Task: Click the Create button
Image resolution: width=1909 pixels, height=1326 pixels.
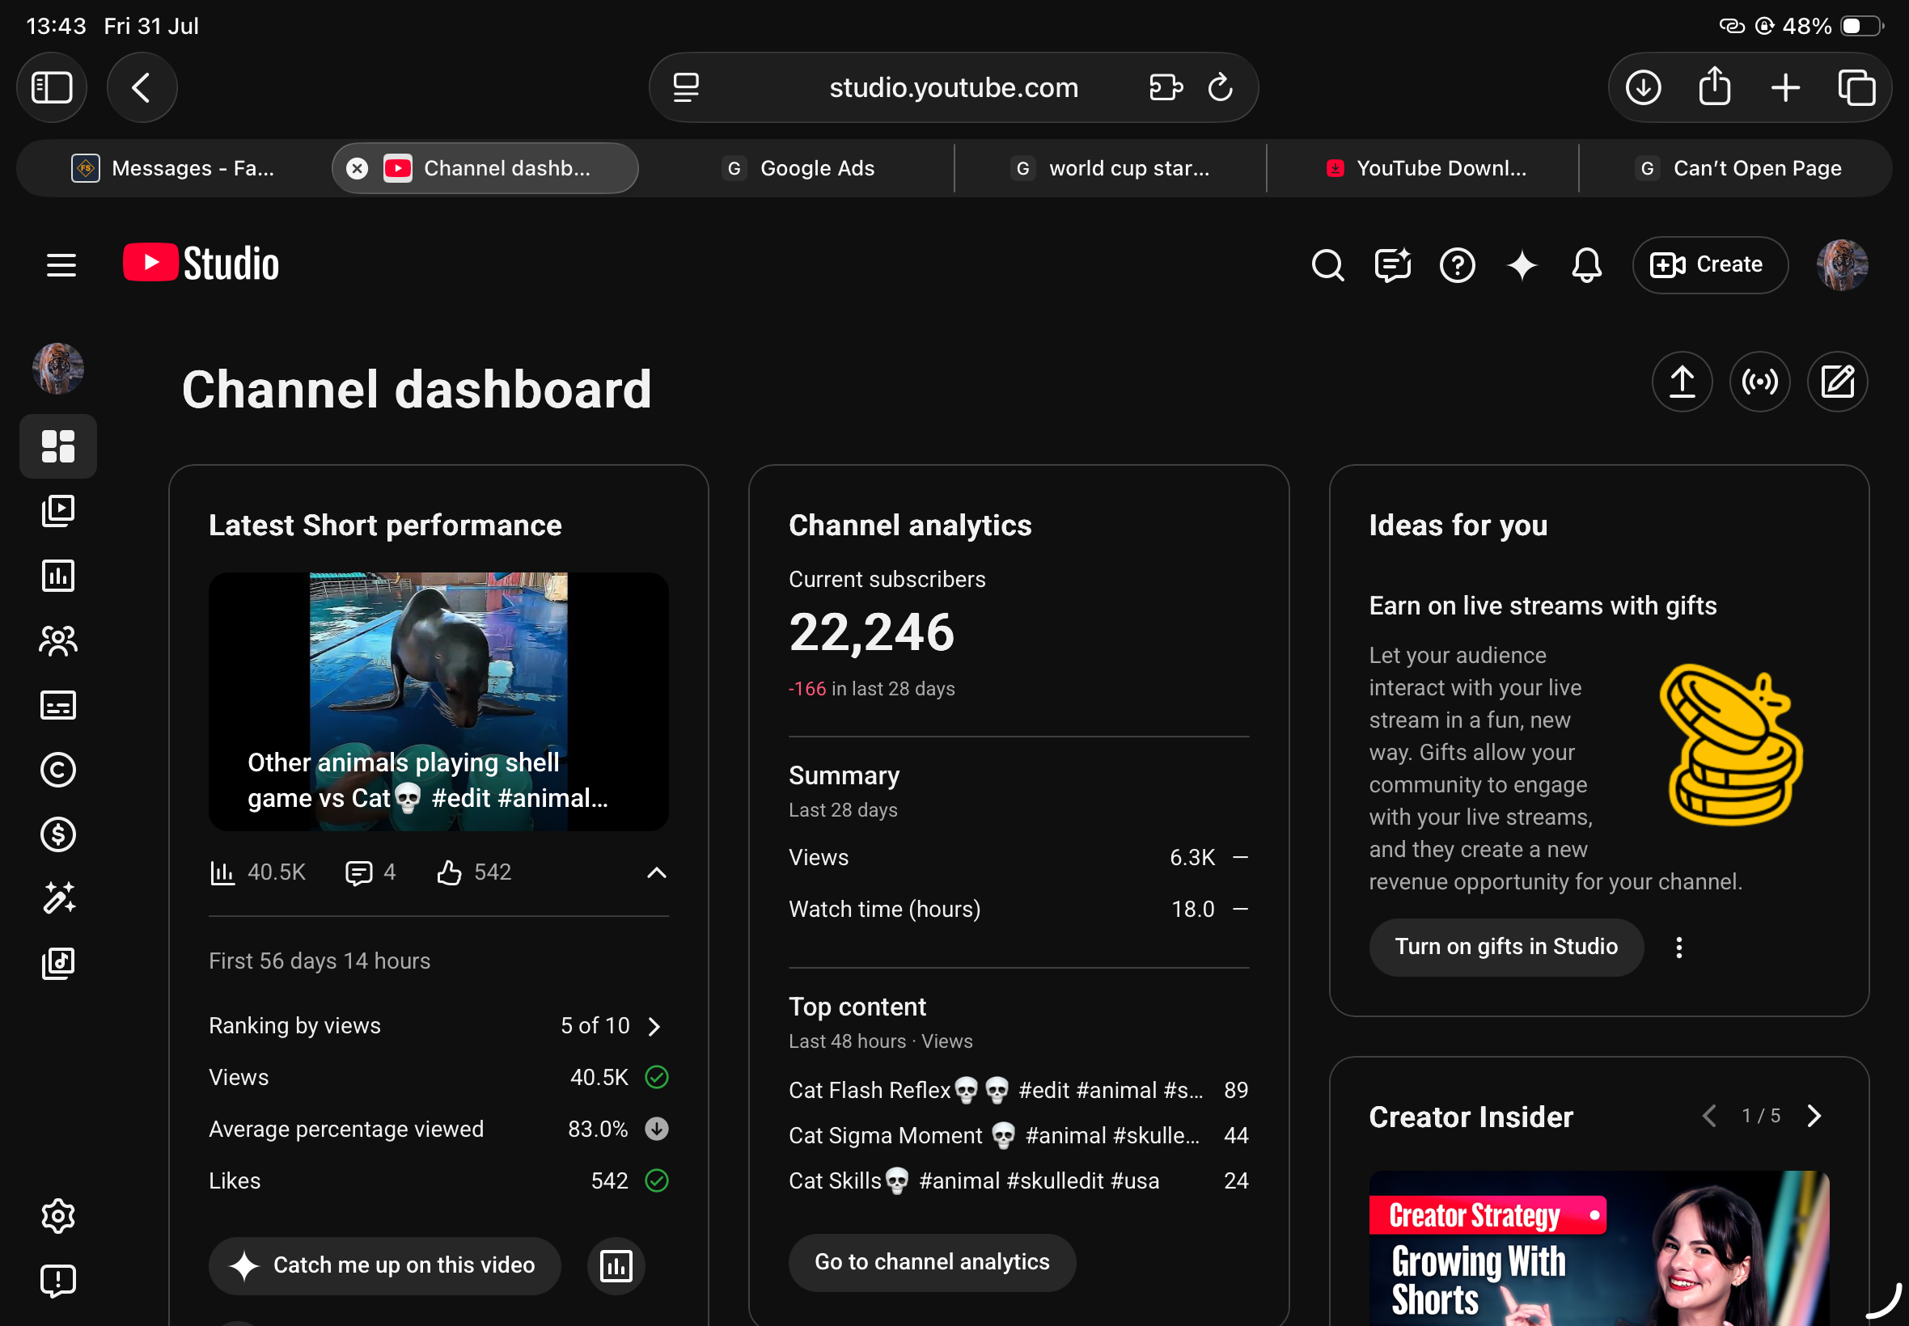Action: coord(1709,265)
